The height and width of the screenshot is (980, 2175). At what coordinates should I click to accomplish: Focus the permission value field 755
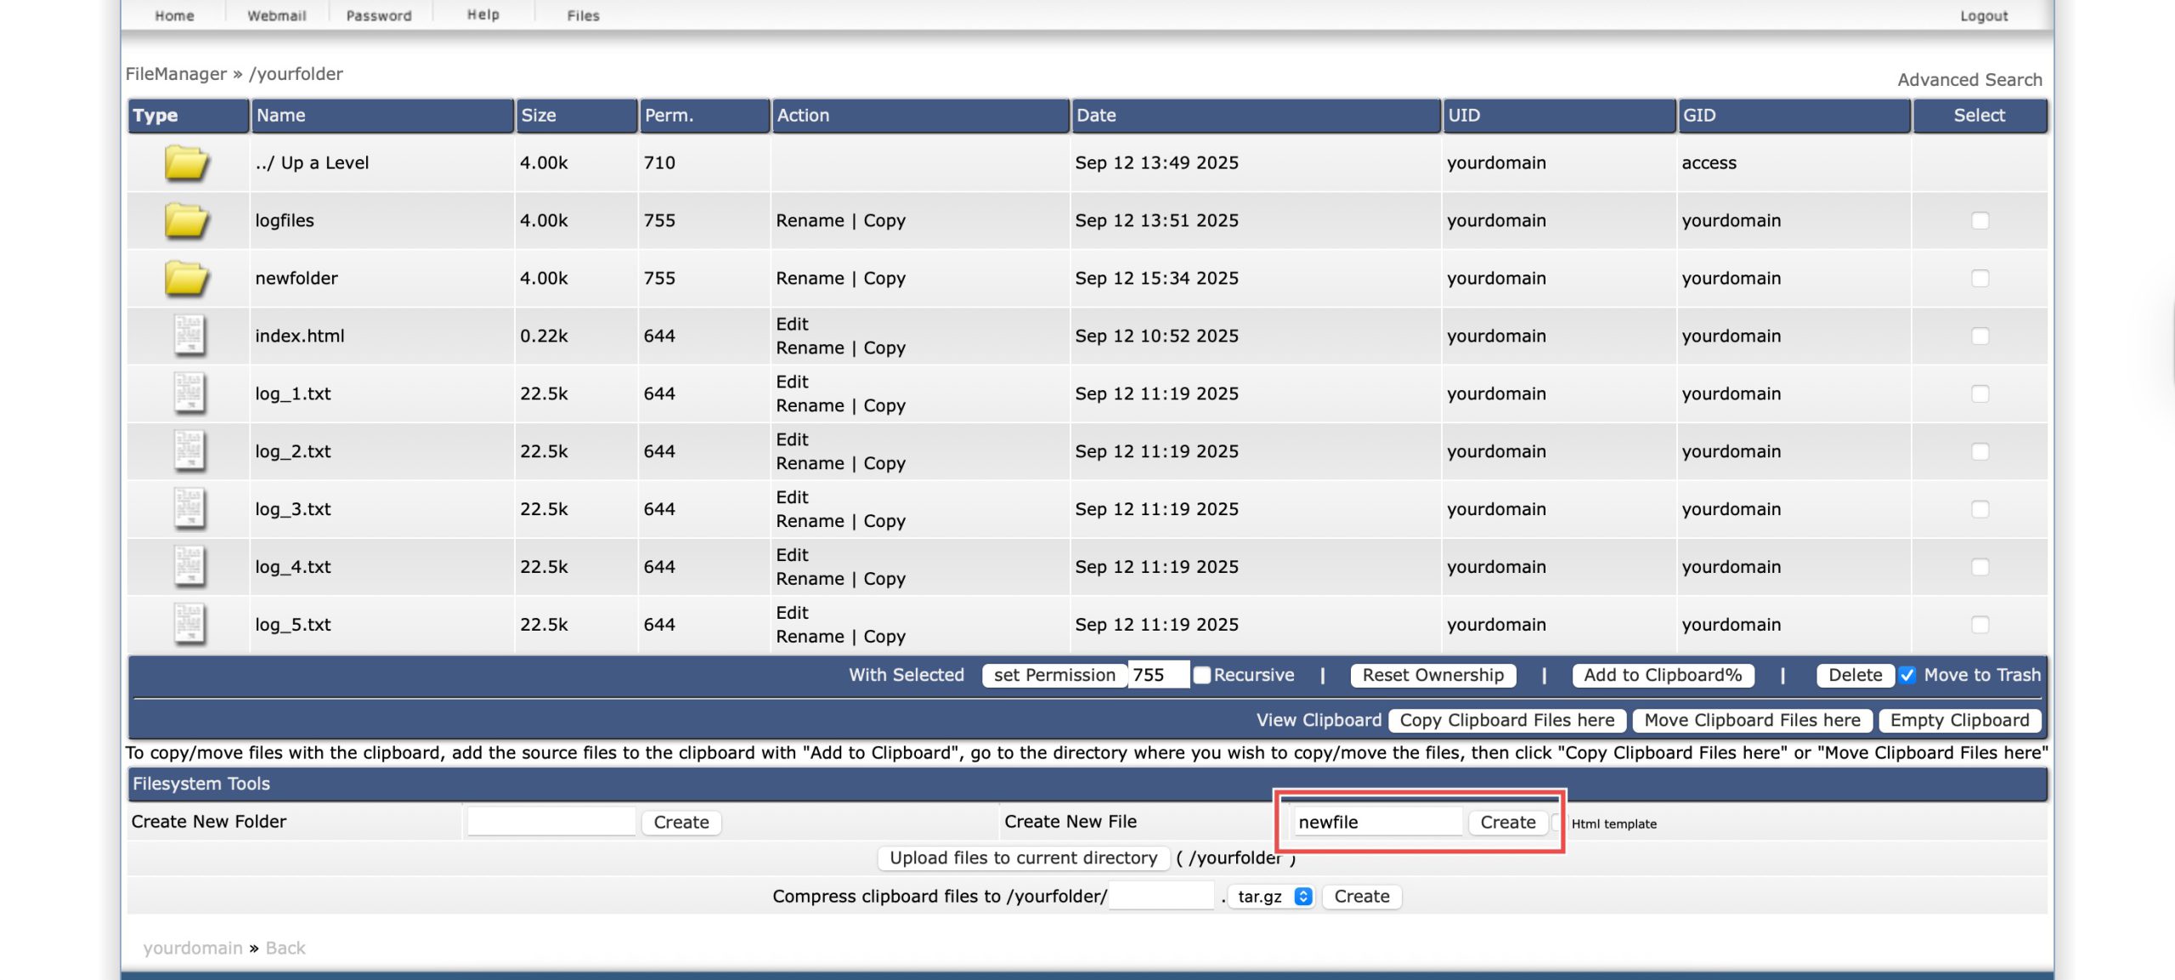[x=1159, y=675]
